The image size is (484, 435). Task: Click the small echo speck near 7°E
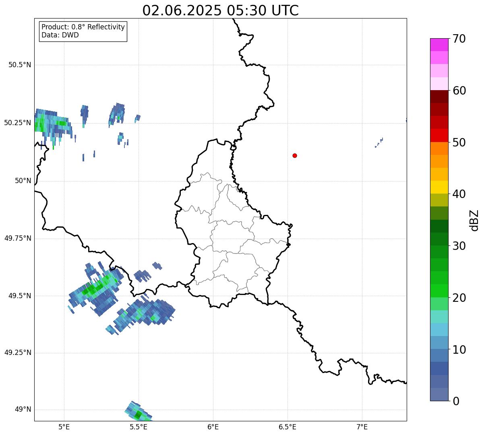point(379,142)
